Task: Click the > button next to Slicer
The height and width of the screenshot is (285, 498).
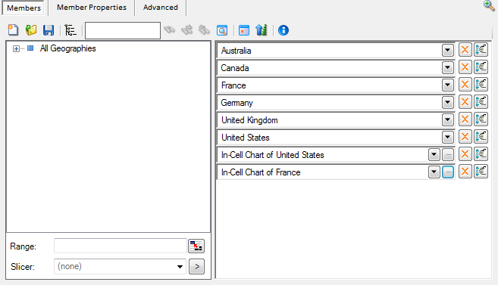Action: click(196, 267)
